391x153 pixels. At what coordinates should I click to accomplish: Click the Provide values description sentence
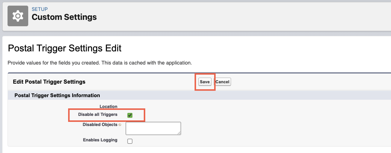[100, 62]
